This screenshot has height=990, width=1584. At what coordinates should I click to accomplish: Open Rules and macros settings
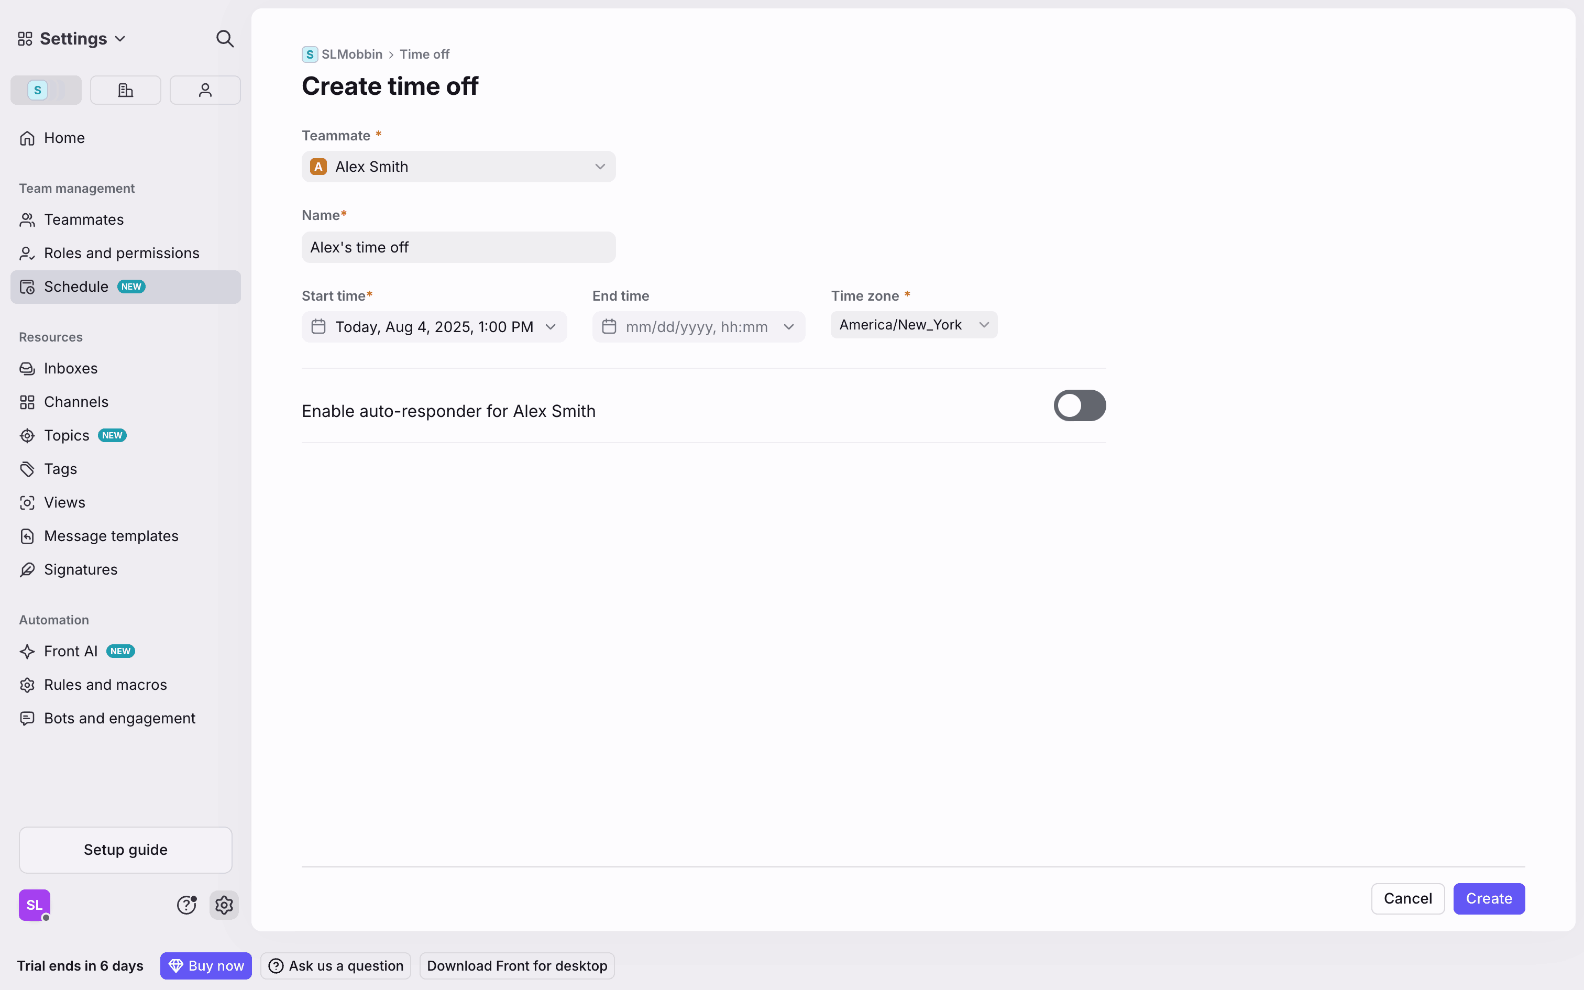105,685
